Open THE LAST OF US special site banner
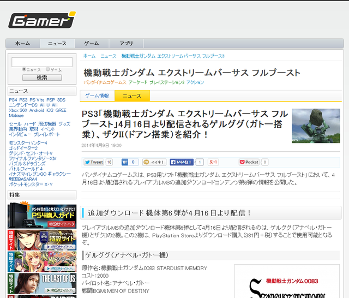The image size is (349, 298). [42, 283]
